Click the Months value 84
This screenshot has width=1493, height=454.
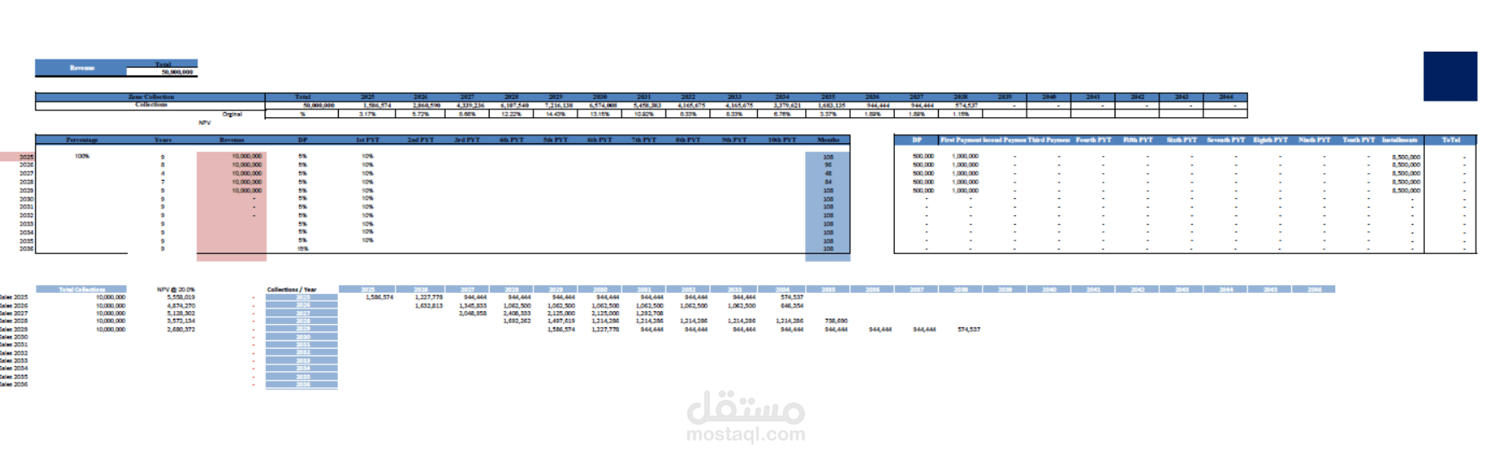point(828,182)
